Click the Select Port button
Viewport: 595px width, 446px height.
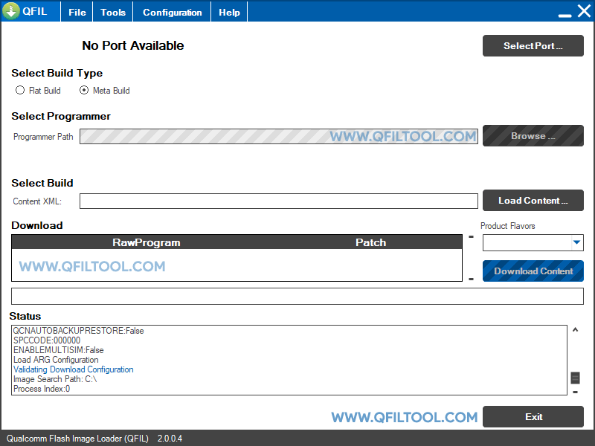tap(533, 45)
